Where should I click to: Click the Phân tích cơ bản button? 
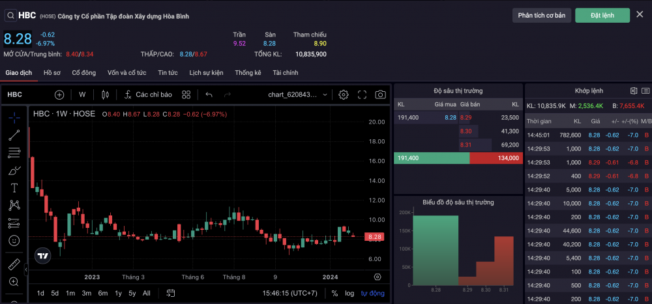(542, 16)
